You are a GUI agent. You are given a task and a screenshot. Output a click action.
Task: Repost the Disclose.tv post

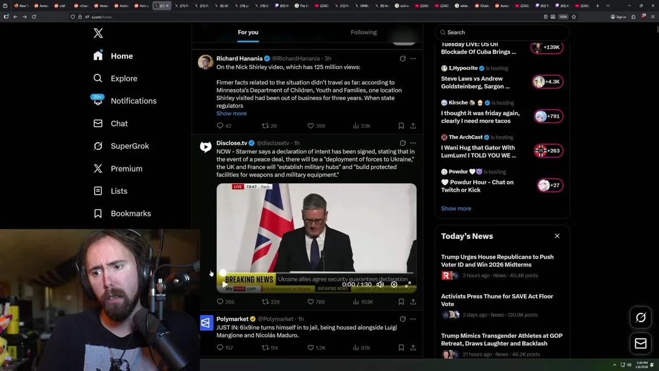point(270,302)
